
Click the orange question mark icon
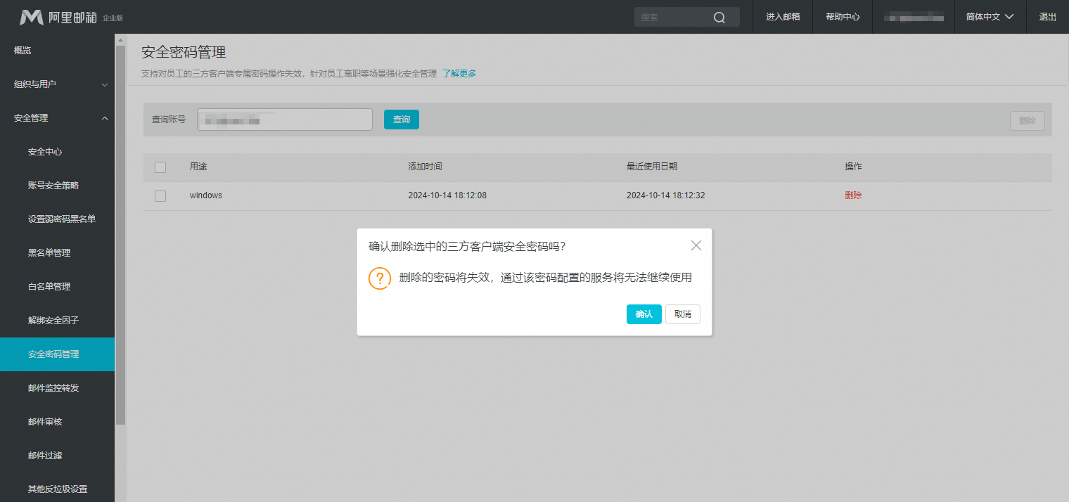point(380,278)
